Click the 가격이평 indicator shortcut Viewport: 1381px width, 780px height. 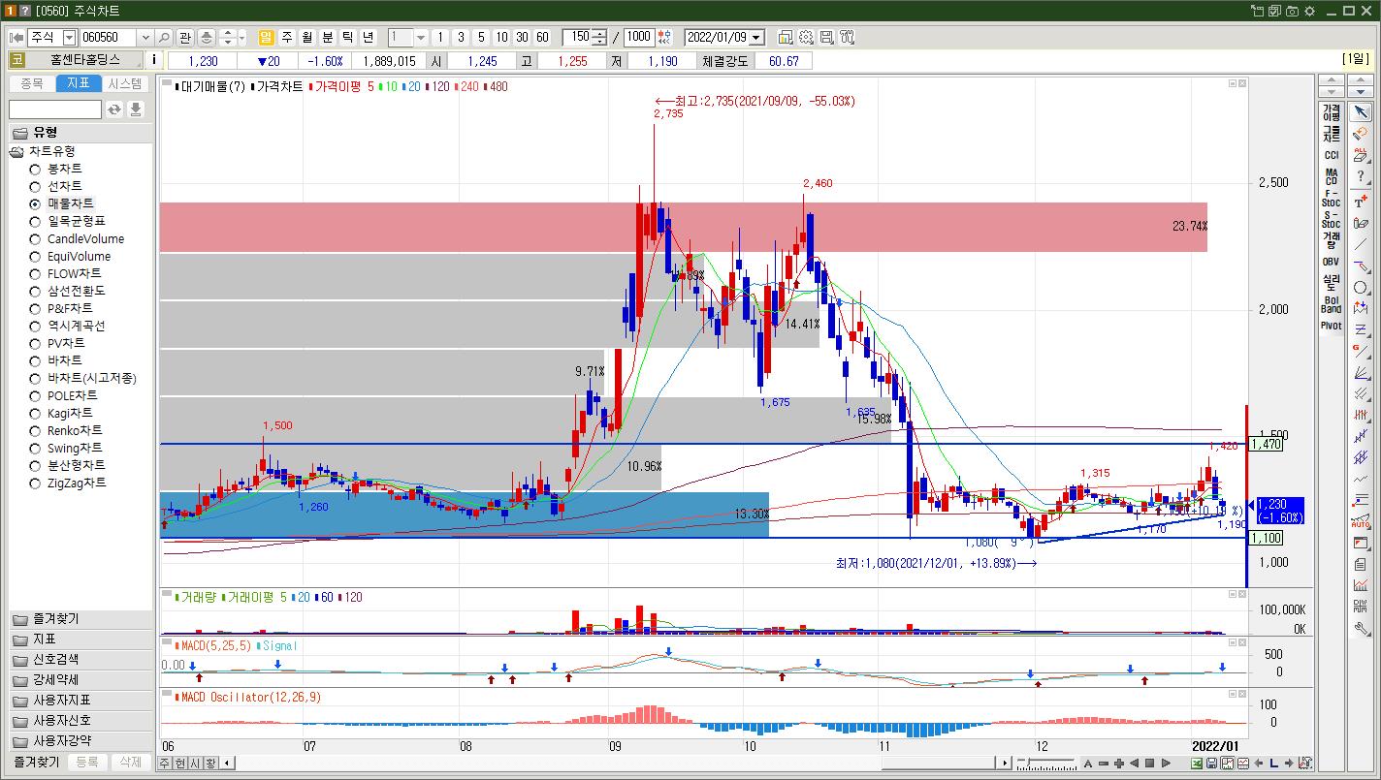(1332, 112)
